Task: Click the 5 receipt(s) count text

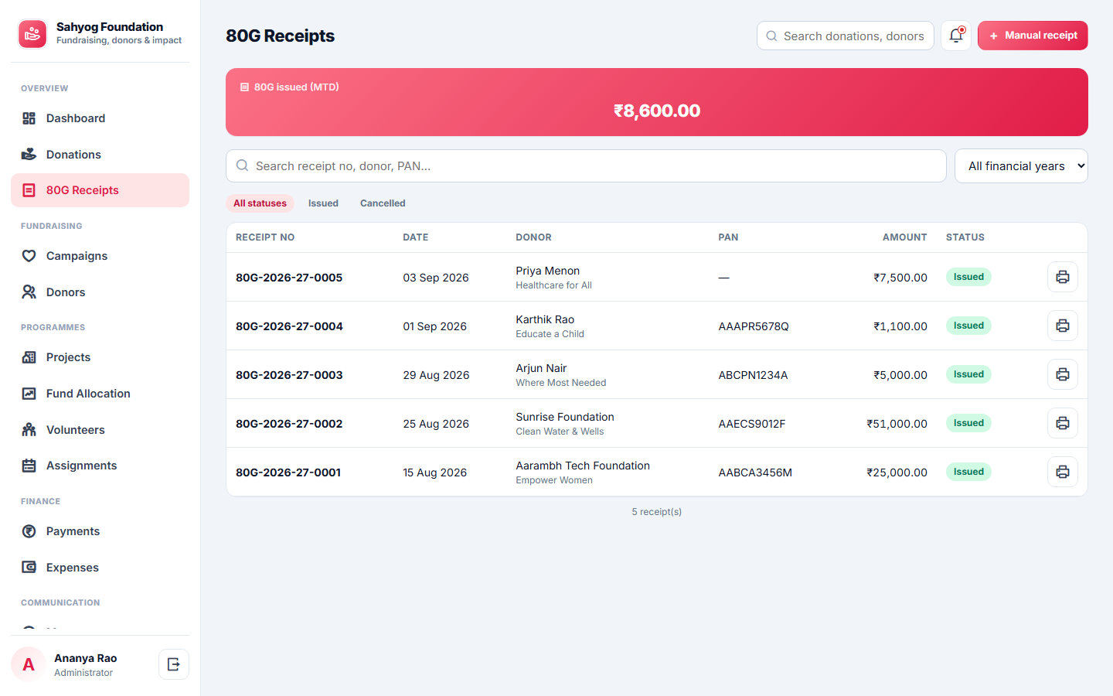Action: click(x=657, y=512)
